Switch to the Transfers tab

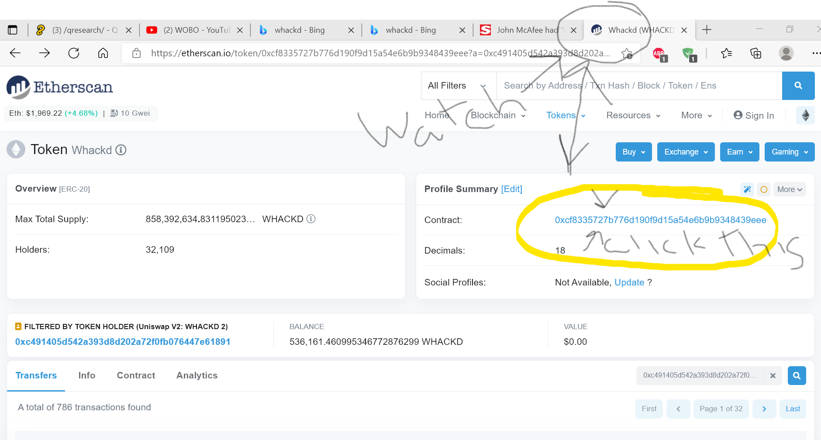tap(36, 375)
